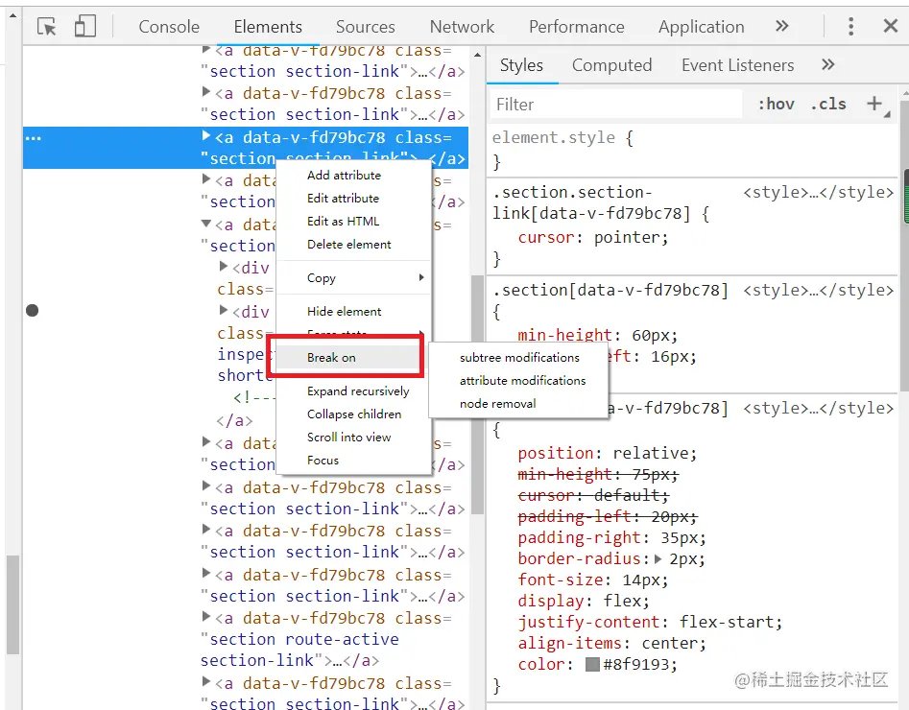Activate the inspect element picker icon

pos(46,27)
